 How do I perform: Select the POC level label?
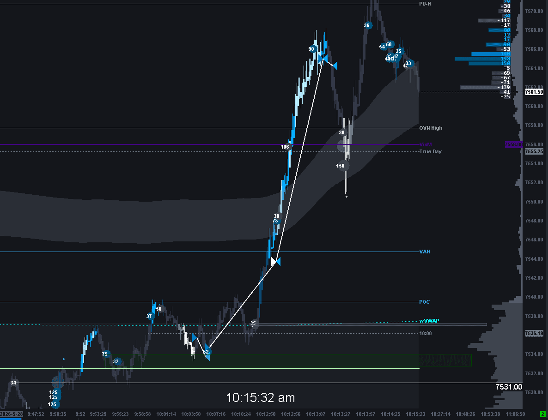[x=425, y=302]
